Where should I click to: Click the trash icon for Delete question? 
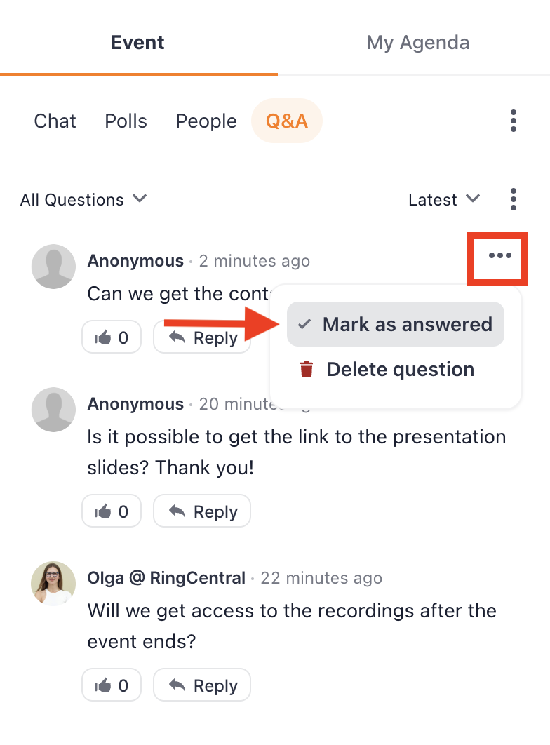(307, 369)
